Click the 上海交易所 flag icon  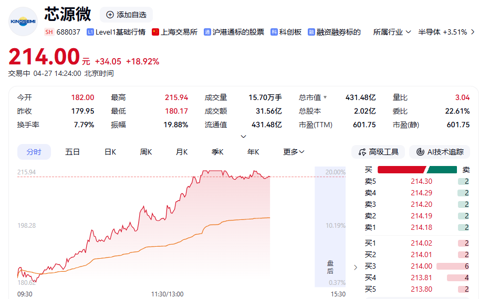coord(155,32)
